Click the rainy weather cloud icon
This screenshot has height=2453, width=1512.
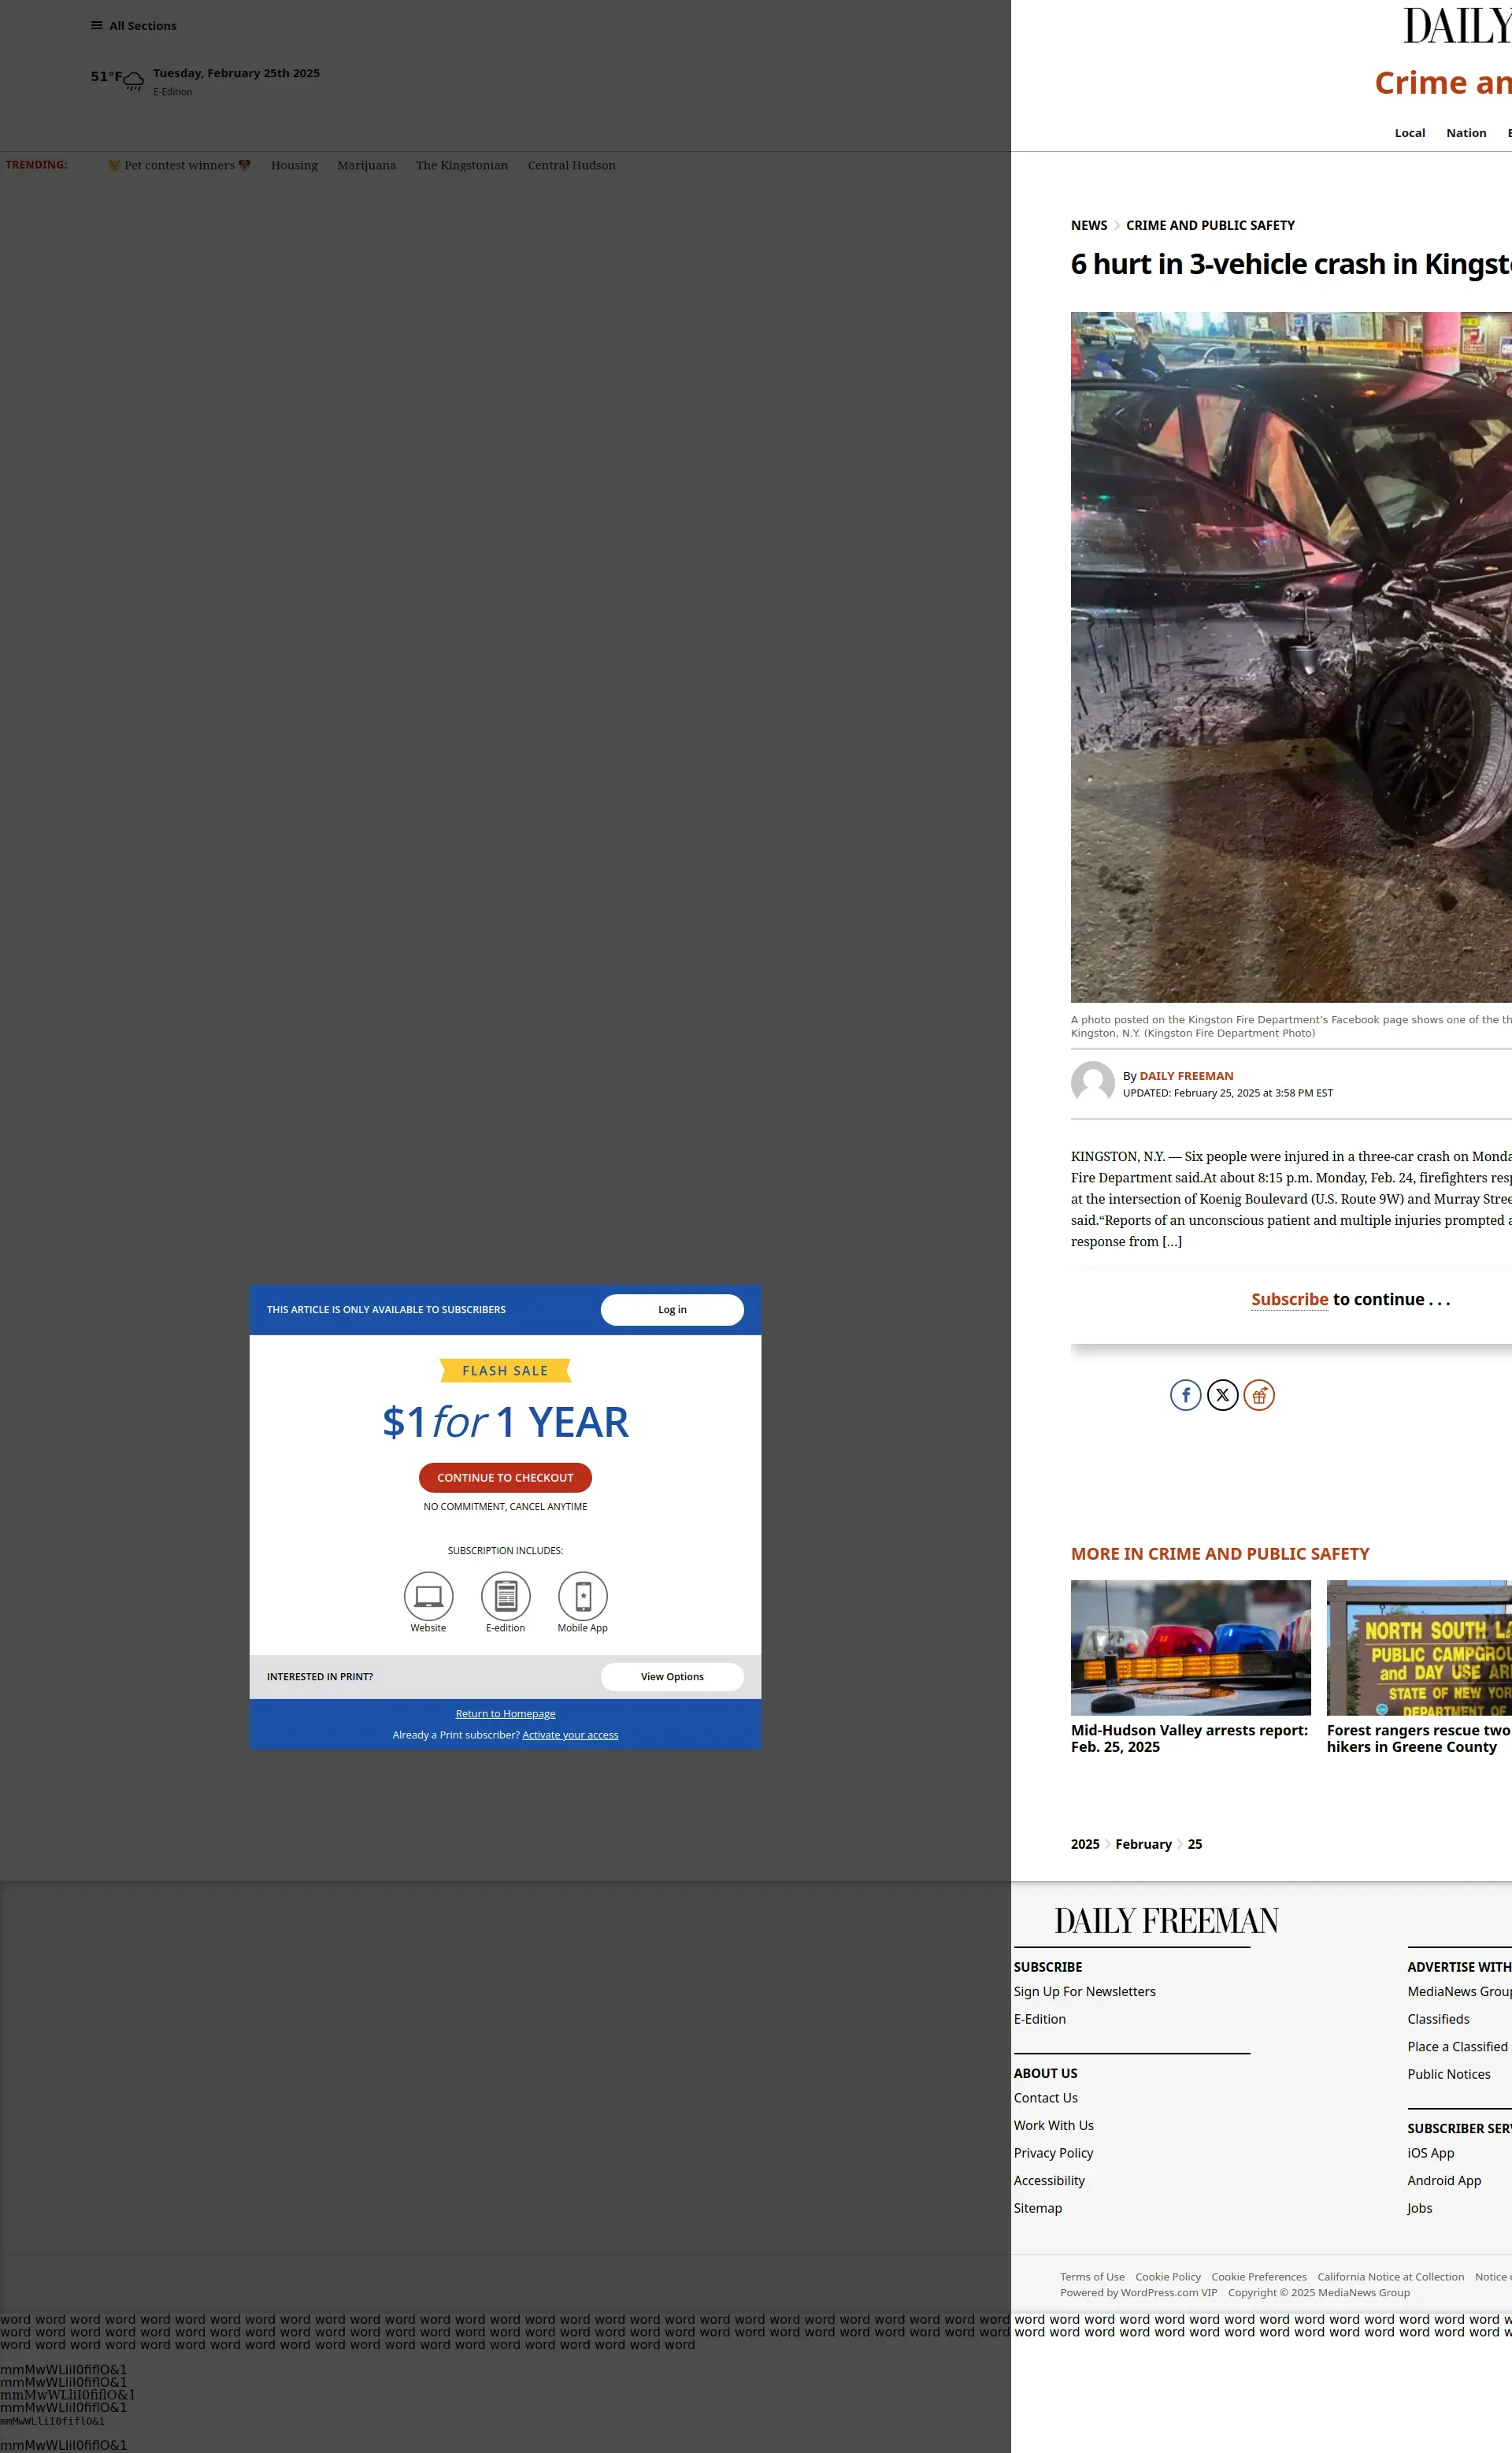coord(134,81)
